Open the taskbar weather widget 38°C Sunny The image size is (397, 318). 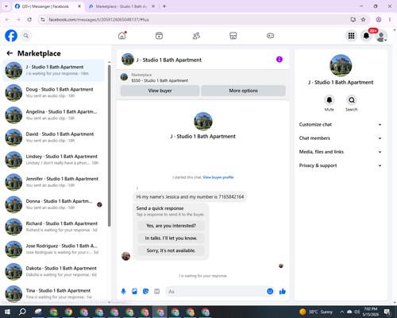coord(316,312)
